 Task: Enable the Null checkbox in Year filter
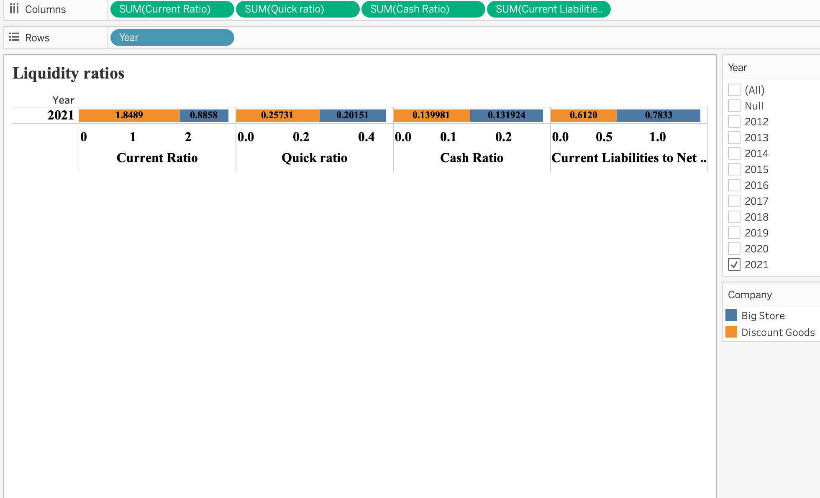pos(734,106)
